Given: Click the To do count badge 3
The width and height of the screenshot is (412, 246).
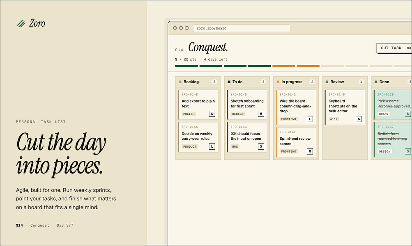Looking at the screenshot, I should 263,82.
